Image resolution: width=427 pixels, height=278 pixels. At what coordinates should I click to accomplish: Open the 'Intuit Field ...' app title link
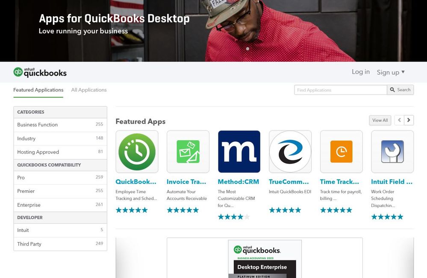(392, 182)
